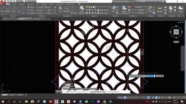Open Layer Properties manager

(81, 10)
